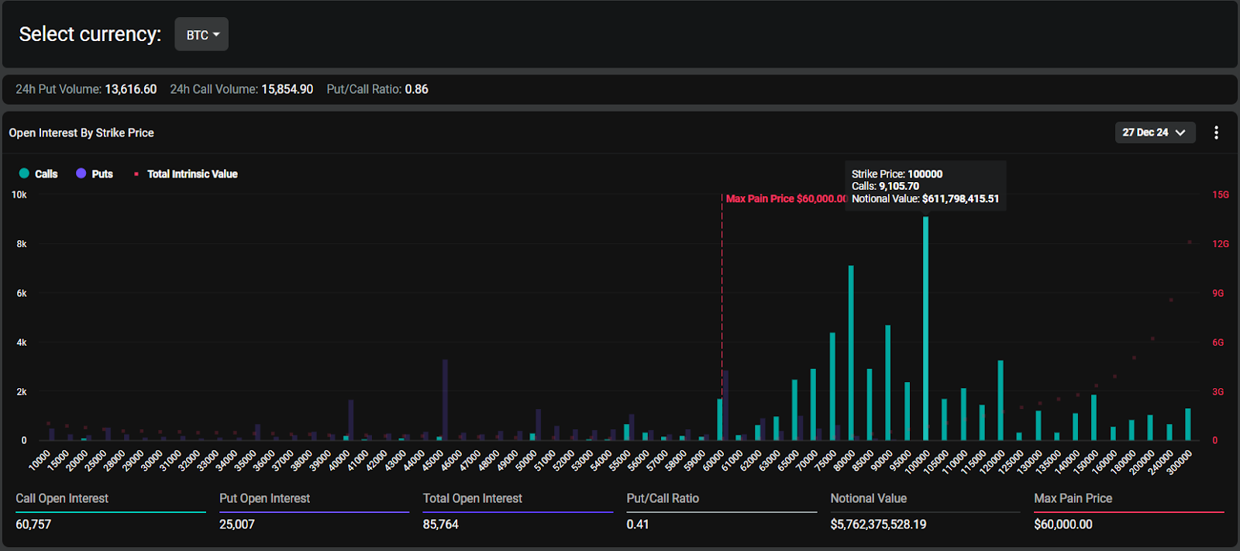1240x551 pixels.
Task: Toggle the Calls legend series
Action: tap(38, 174)
